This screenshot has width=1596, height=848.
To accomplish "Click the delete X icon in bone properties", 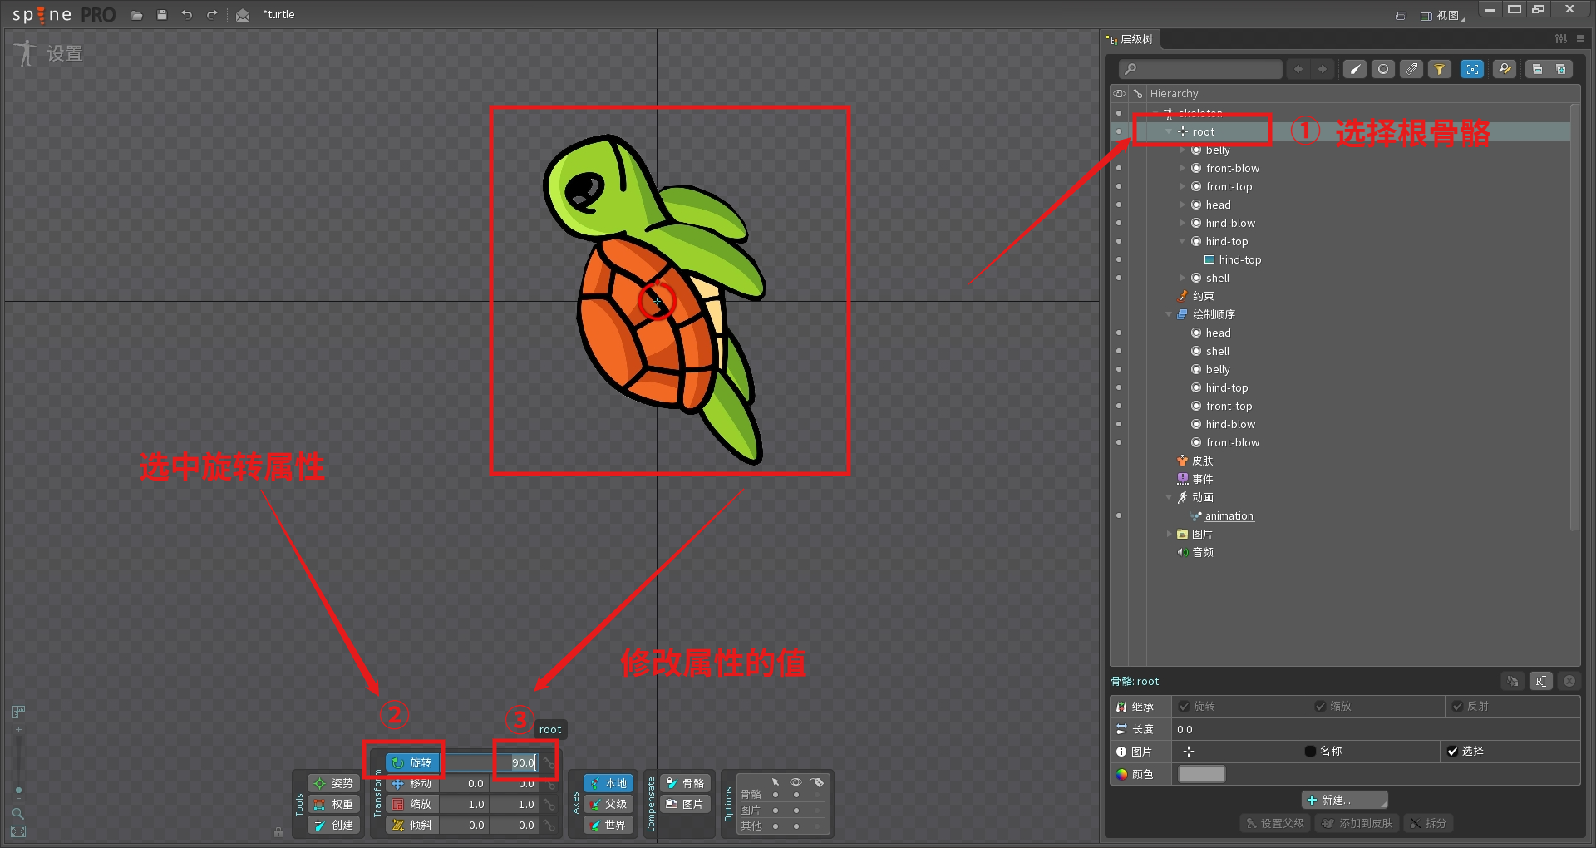I will click(x=1569, y=681).
